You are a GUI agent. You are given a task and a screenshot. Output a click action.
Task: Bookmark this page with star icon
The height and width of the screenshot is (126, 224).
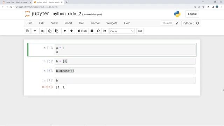[x=203, y=7]
